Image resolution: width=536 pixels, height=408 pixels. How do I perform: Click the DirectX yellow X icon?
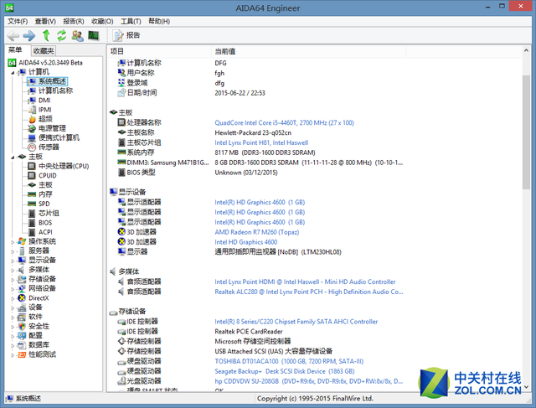(22, 298)
